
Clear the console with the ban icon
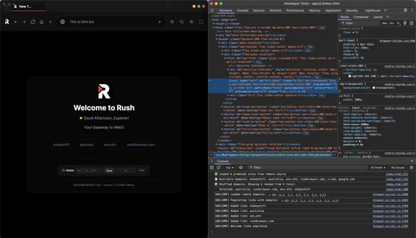coord(218,168)
